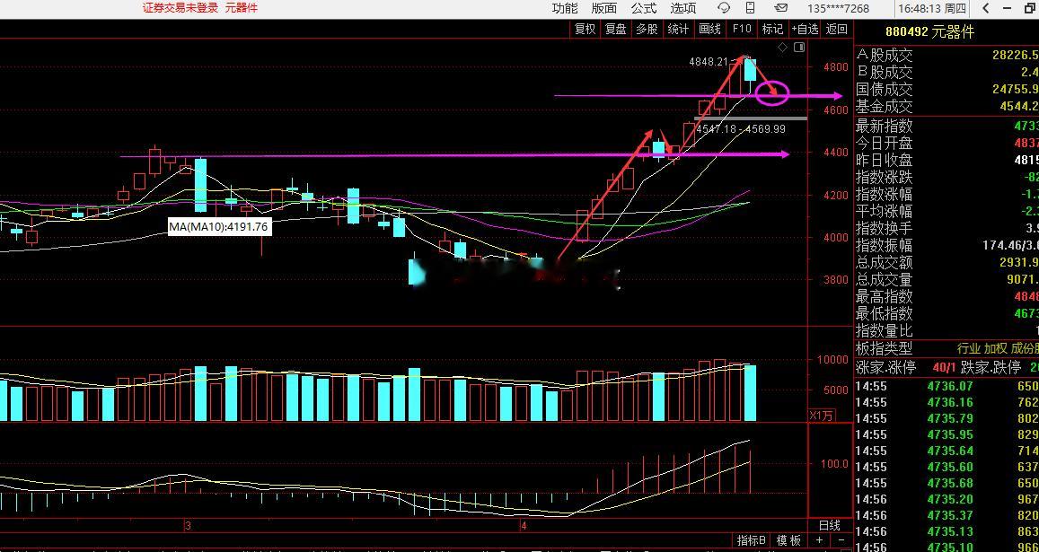Click the 标记 toolbar button
Viewport: 1039px width, 552px height.
[772, 29]
